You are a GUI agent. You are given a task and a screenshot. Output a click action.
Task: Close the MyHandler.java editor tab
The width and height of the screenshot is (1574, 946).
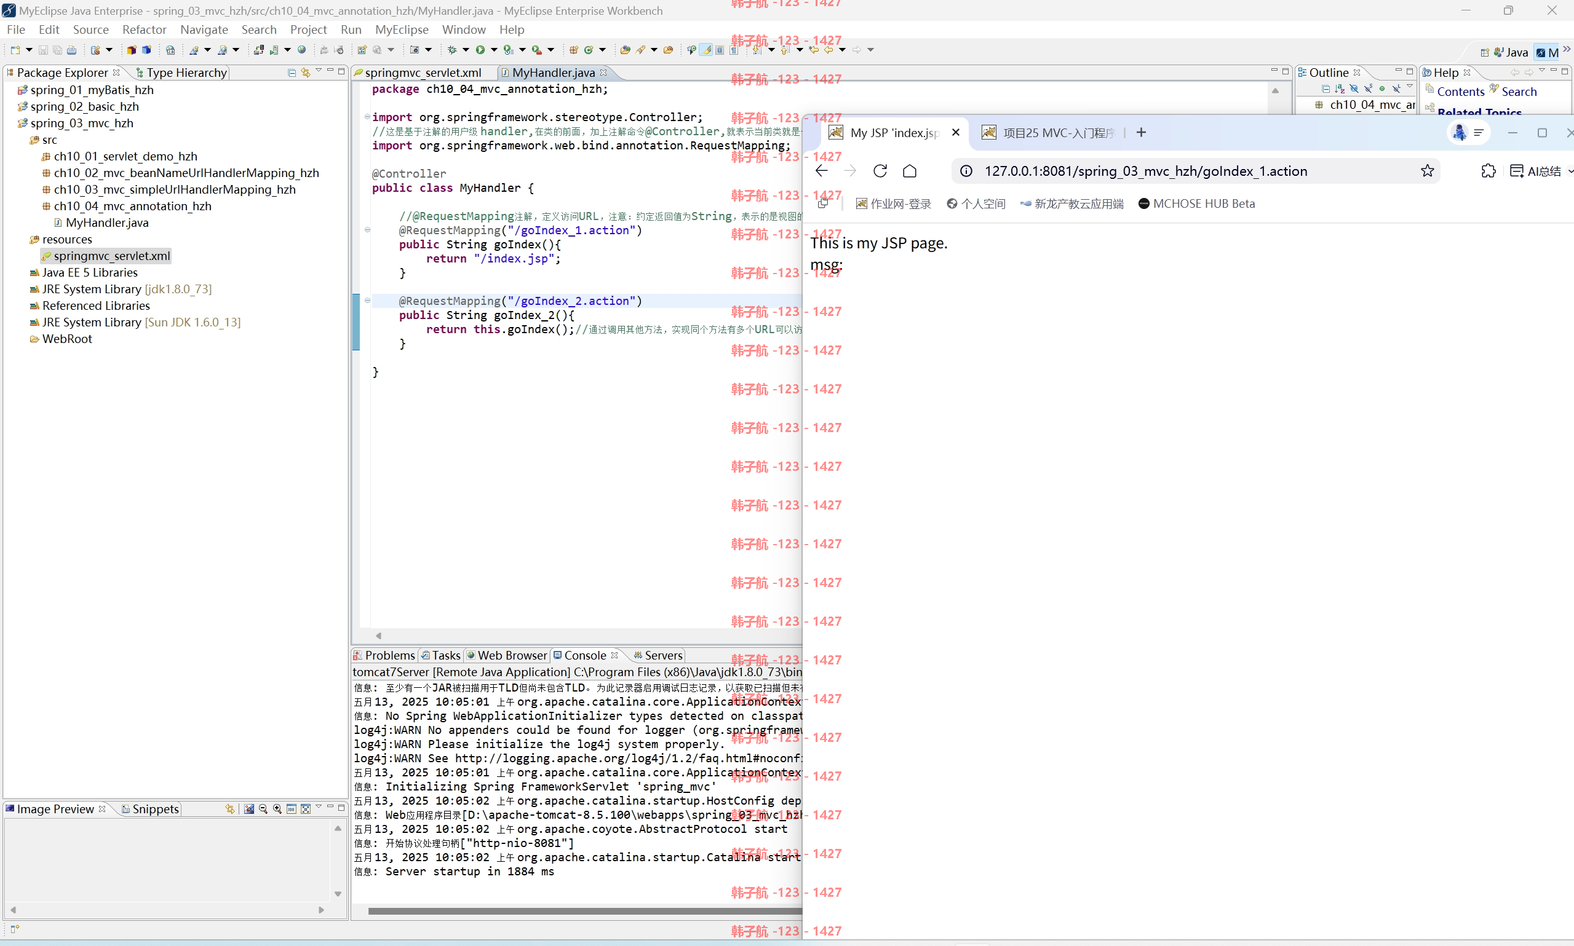coord(603,73)
